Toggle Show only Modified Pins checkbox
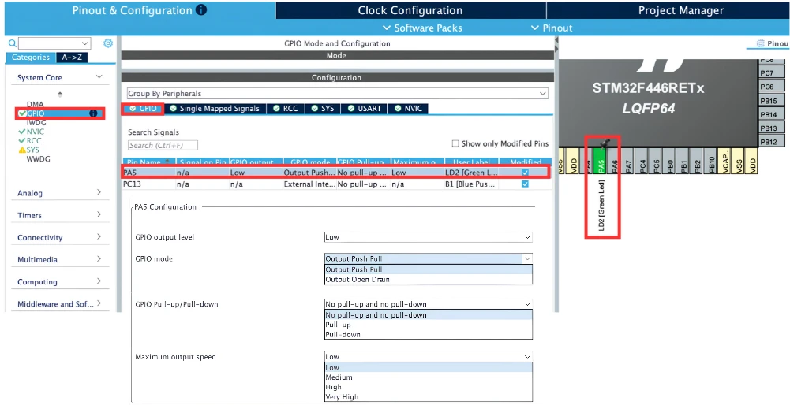Screen dimensions: 790x405 [455, 143]
